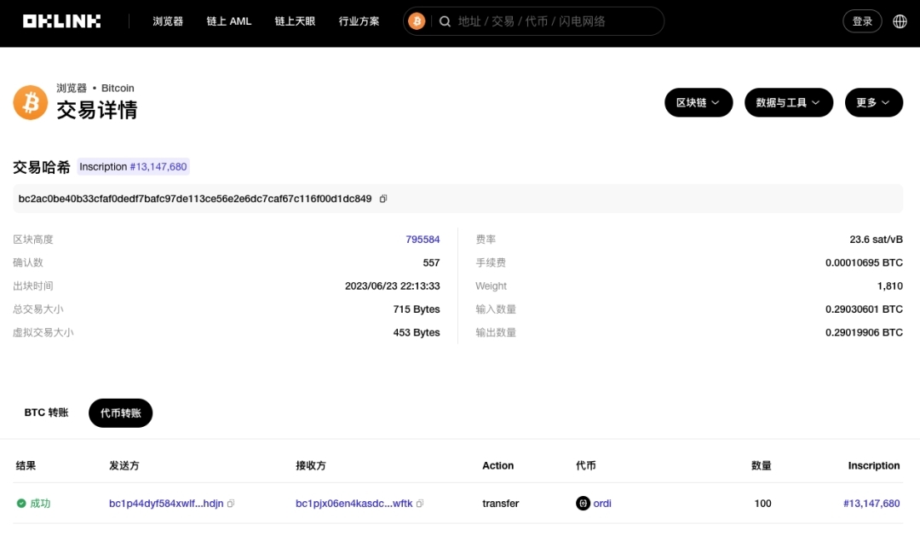Copy the receiver address bc1pjx06en4kasdc...wftk
The height and width of the screenshot is (536, 920).
(419, 504)
